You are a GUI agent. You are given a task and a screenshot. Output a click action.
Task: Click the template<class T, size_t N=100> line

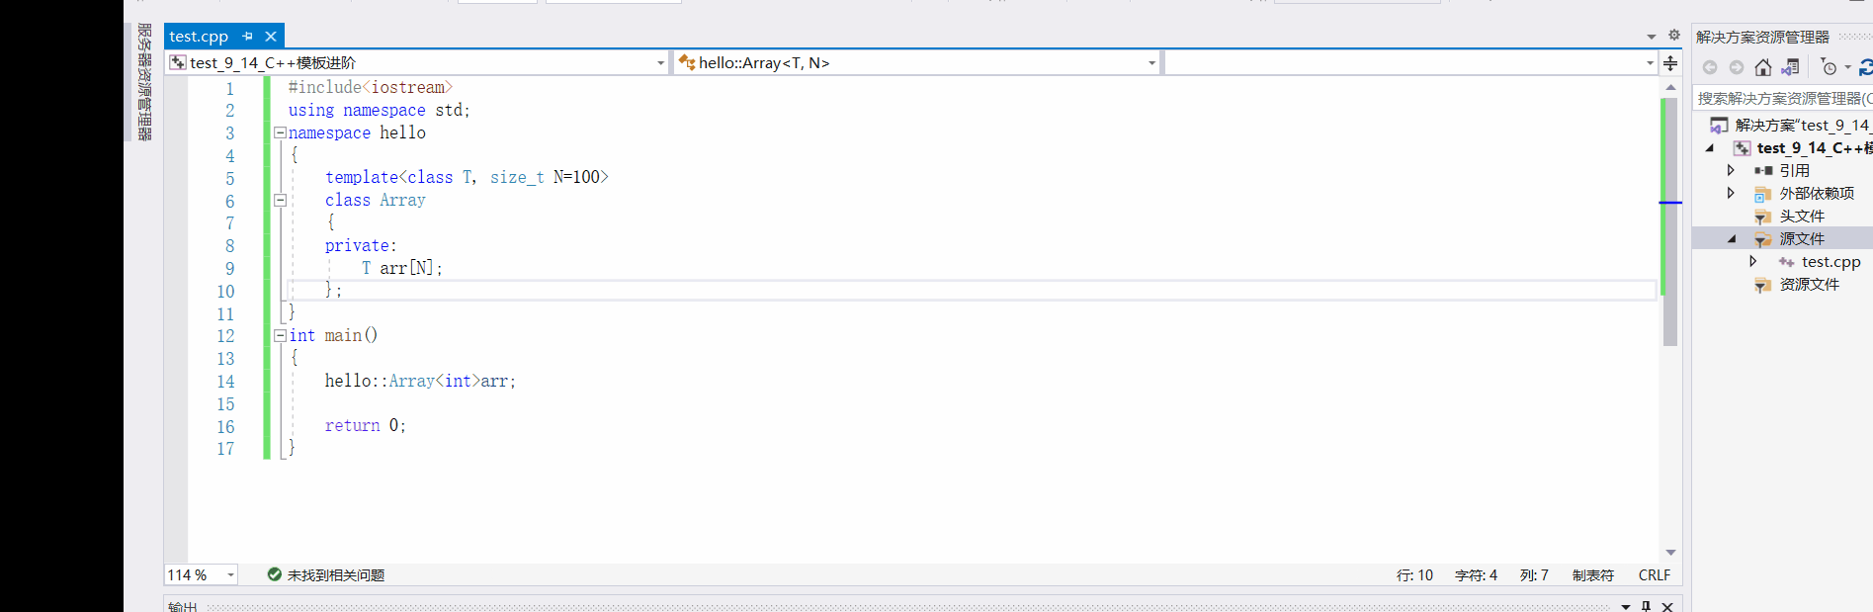[467, 177]
